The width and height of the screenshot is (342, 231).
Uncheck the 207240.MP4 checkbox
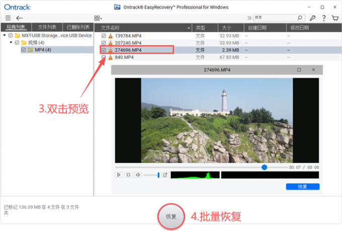tap(104, 43)
